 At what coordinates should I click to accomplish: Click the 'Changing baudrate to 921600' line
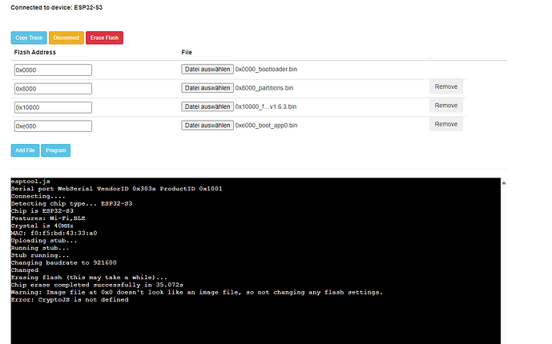point(64,262)
